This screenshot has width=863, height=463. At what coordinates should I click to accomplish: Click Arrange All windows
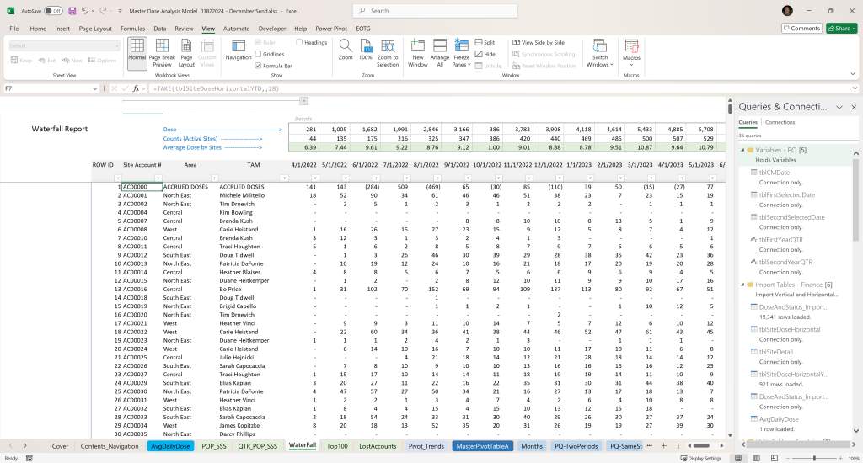point(440,53)
